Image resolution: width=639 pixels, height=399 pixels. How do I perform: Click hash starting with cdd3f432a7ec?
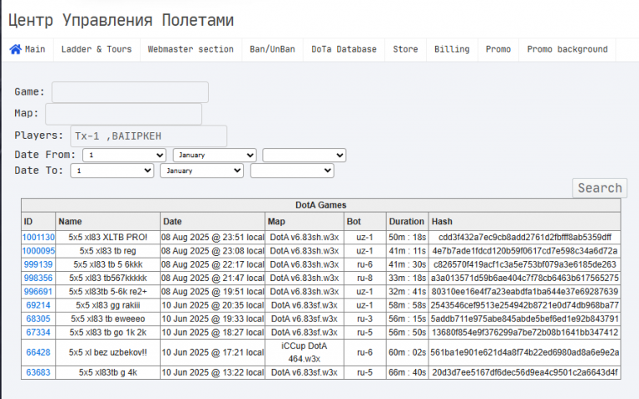525,238
